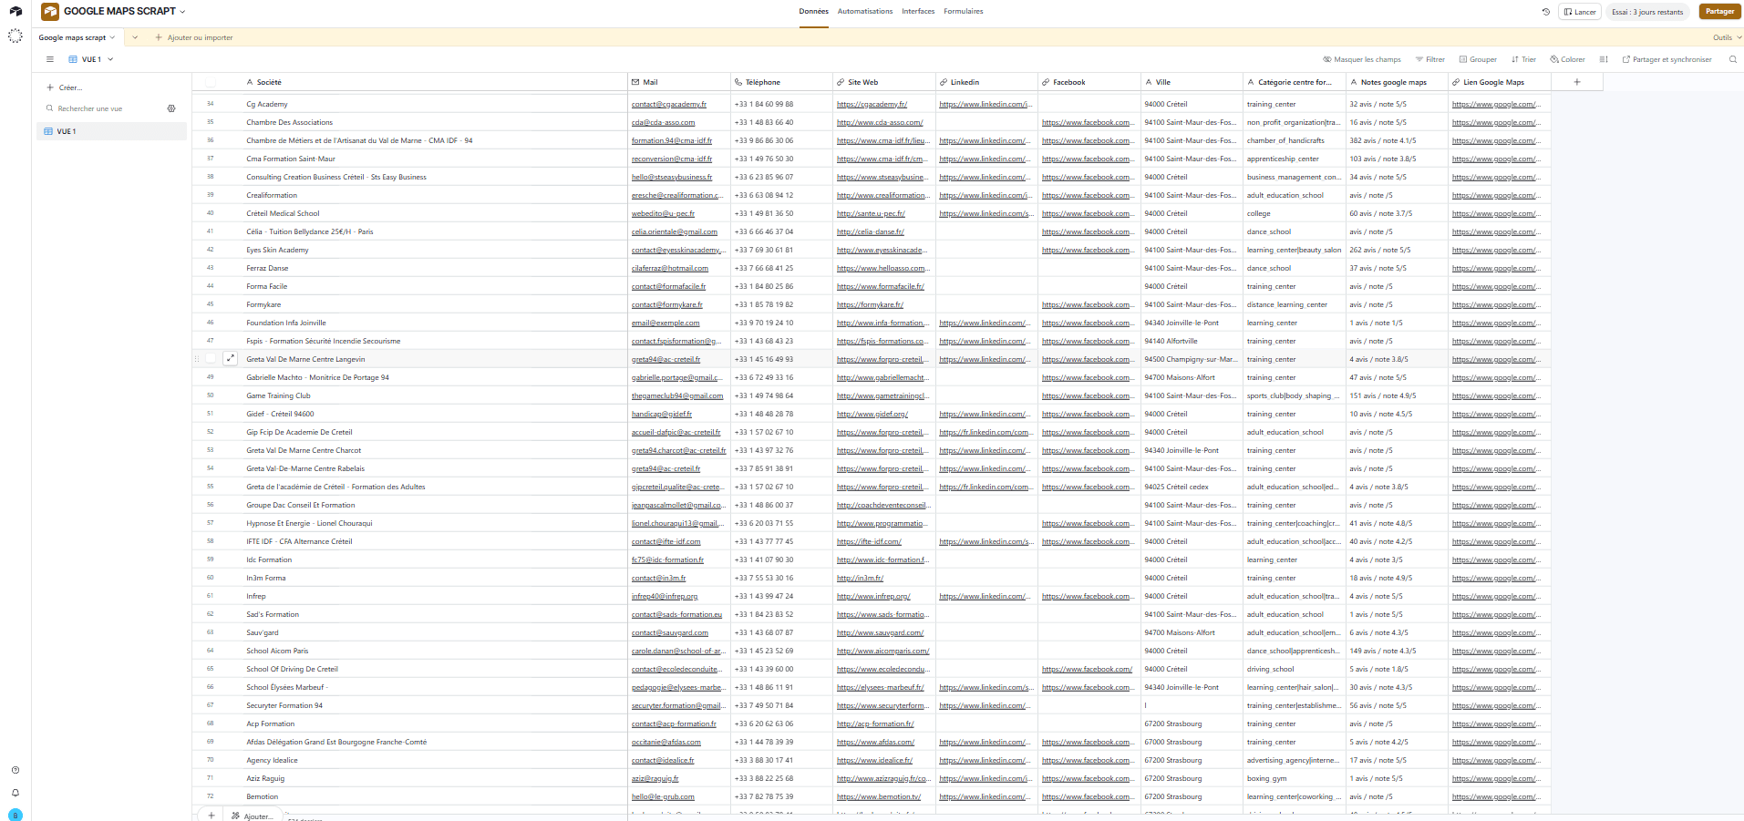Toggle the select-all checkbox in header
Screen dimensions: 1744x821
pos(211,82)
